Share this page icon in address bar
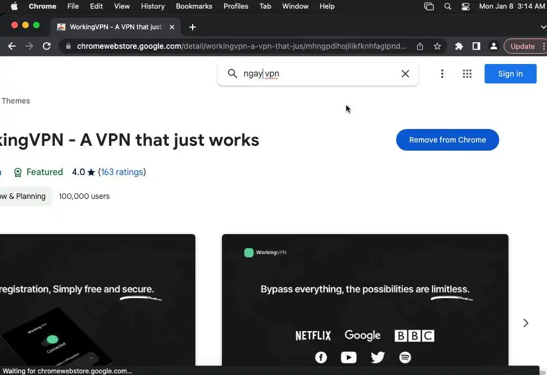 pos(420,46)
